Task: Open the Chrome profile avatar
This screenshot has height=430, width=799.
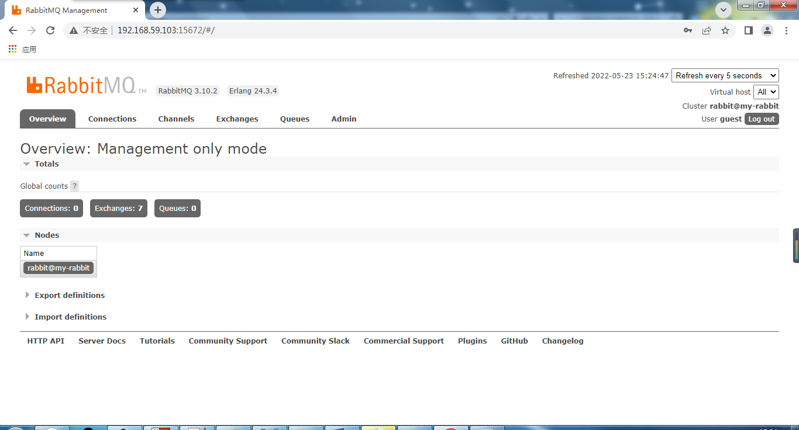Action: point(767,30)
